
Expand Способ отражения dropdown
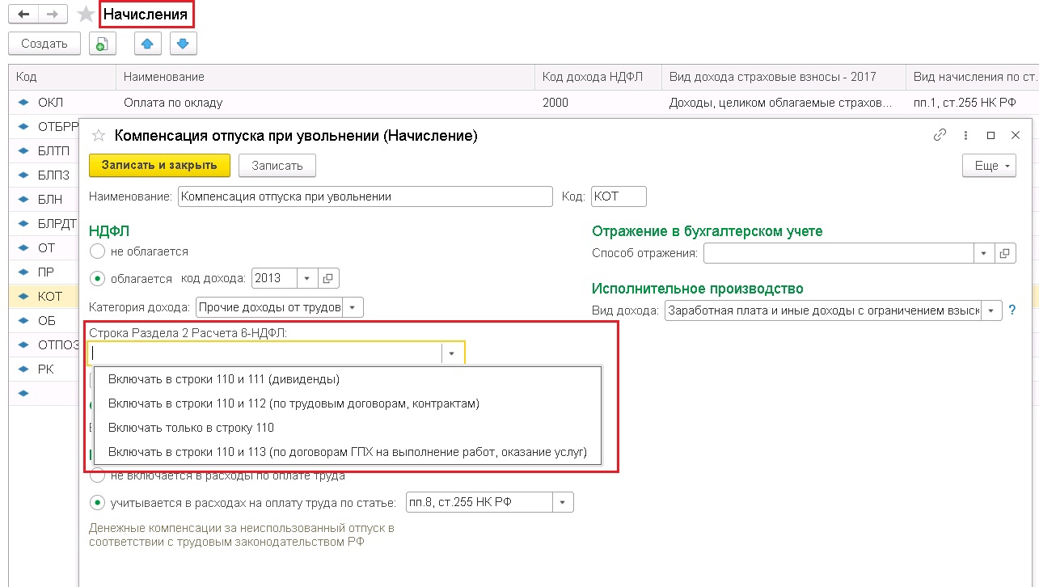984,253
